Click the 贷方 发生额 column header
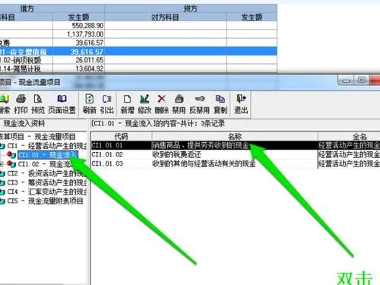380x285 pixels. 252,17
